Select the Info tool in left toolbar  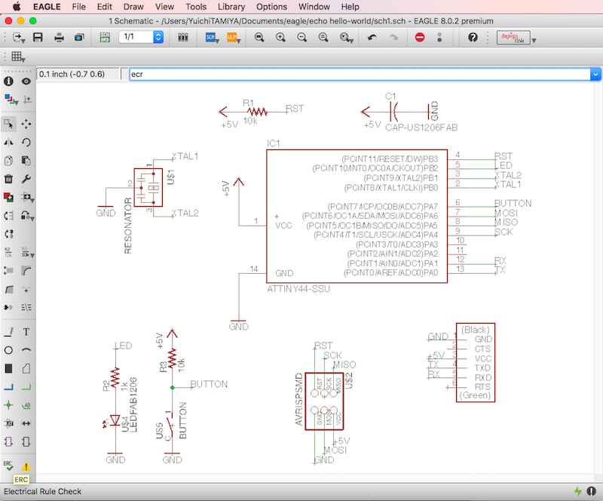coord(8,81)
